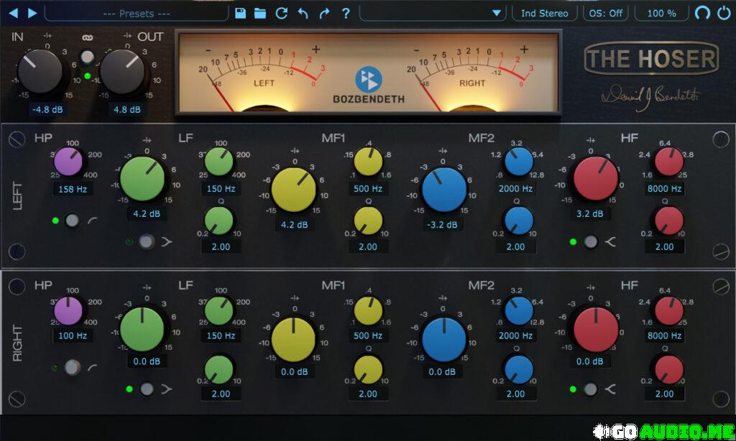Toggle the RIGHT channel LF shelf button
Image resolution: width=736 pixels, height=441 pixels.
[147, 389]
